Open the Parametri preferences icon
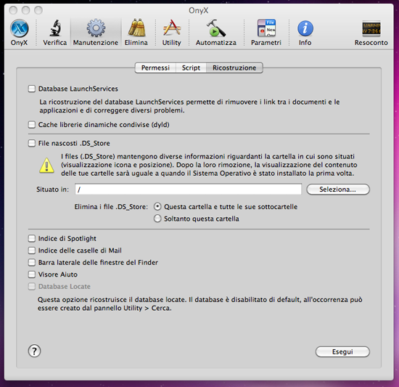 266,28
